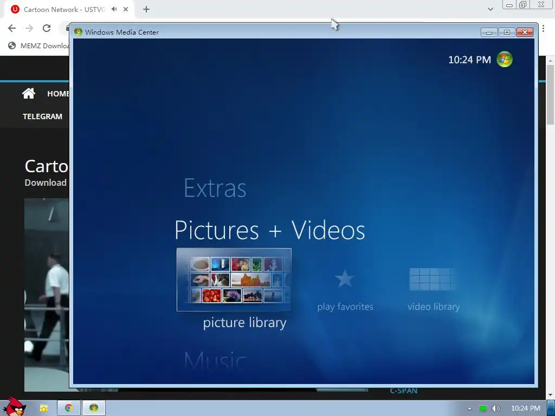Open Chrome tab search dropdown arrow
This screenshot has height=416, width=555.
click(x=490, y=9)
